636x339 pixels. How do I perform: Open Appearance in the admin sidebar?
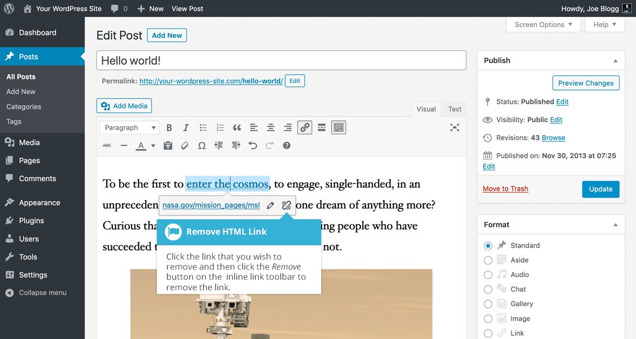point(39,203)
